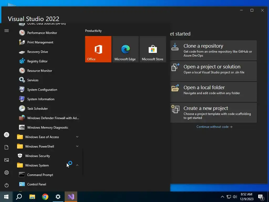269x202 pixels.
Task: Open File Explorer from the taskbar
Action: 32,197
